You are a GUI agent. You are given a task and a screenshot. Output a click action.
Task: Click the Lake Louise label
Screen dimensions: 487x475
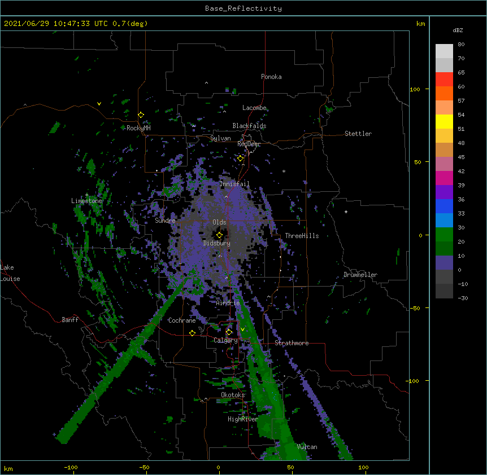pyautogui.click(x=10, y=273)
